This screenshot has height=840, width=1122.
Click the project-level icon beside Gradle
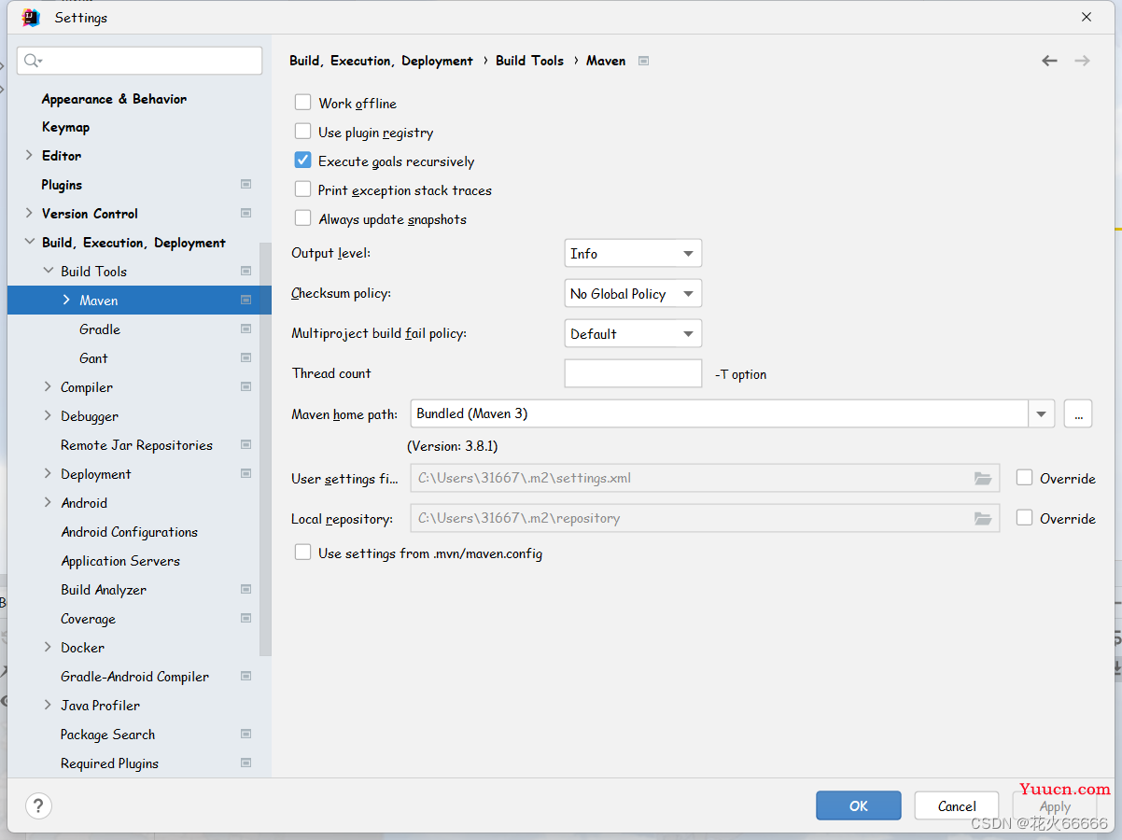pyautogui.click(x=245, y=329)
